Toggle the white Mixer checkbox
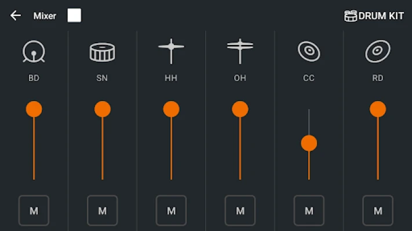The height and width of the screenshot is (231, 412). click(74, 16)
